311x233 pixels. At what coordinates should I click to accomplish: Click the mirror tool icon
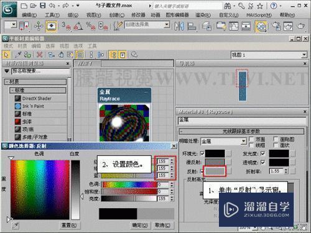[179, 26]
